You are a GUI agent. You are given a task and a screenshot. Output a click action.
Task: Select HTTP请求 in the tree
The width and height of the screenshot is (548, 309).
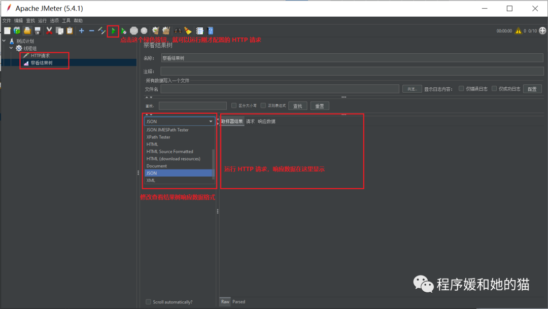(x=40, y=56)
